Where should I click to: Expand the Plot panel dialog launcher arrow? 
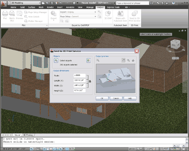coord(47,25)
